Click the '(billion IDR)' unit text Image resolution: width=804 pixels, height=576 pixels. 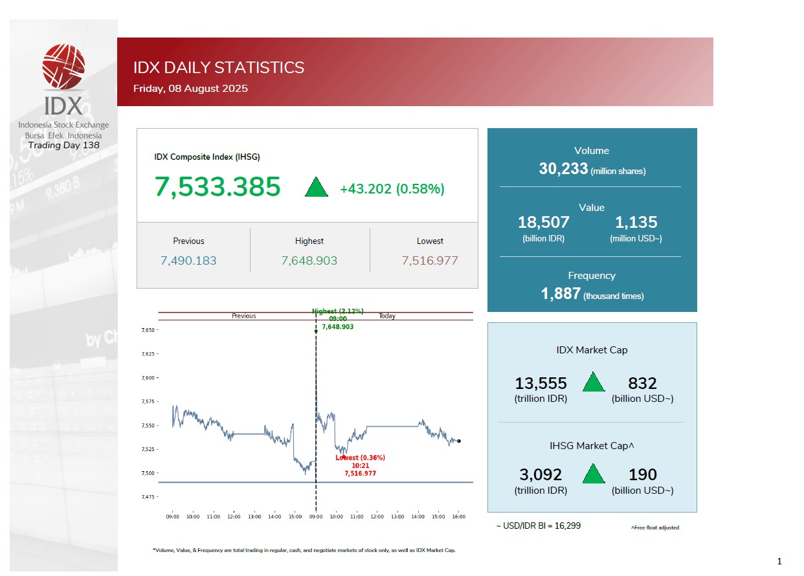(544, 238)
